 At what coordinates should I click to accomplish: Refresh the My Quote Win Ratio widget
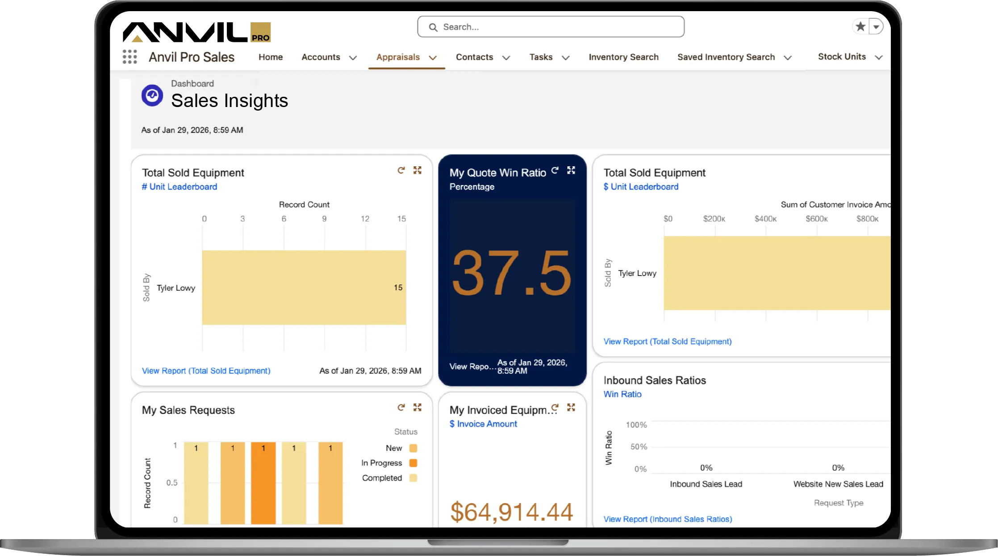tap(555, 170)
